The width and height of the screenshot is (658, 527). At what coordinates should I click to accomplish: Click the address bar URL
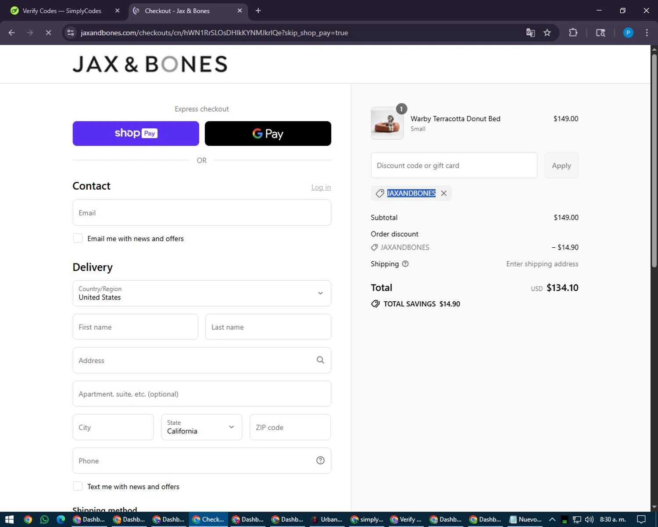214,32
